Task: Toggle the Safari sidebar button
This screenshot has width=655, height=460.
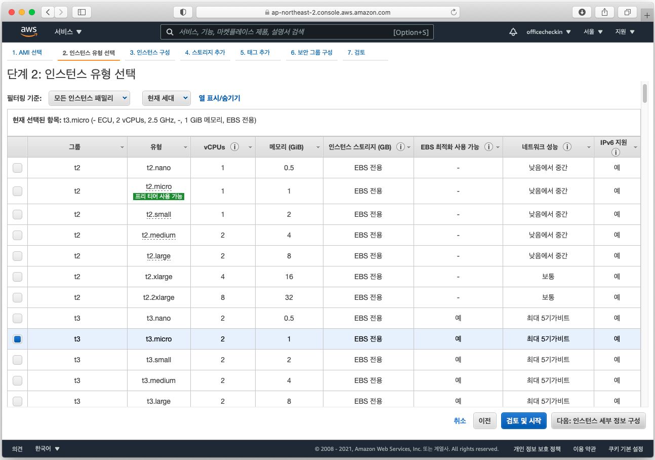Action: pyautogui.click(x=82, y=12)
